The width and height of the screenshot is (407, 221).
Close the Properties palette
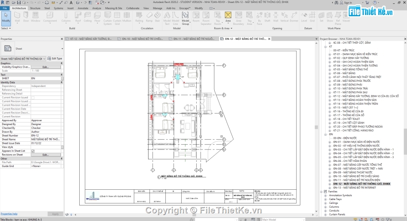point(62,39)
